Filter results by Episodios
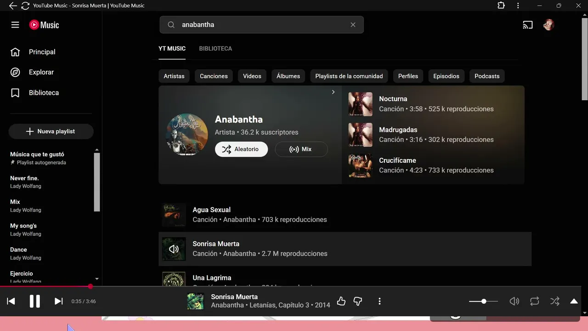The image size is (588, 331). click(446, 76)
